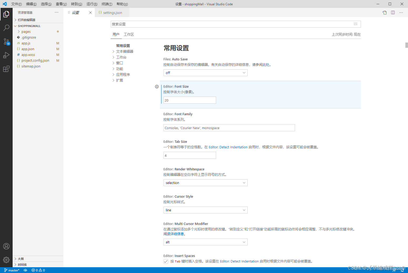Viewport: 408px width, 273px height.
Task: Expand the 大纲 outline panel
Action: 38,259
